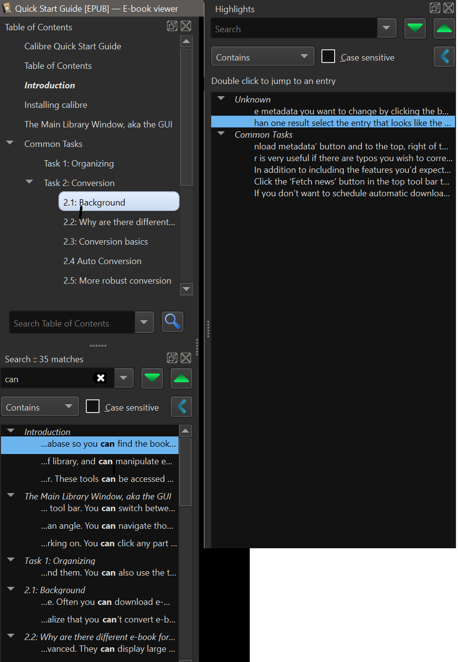Open Installing calibre chapter
Viewport: 458px width, 662px height.
pos(56,105)
